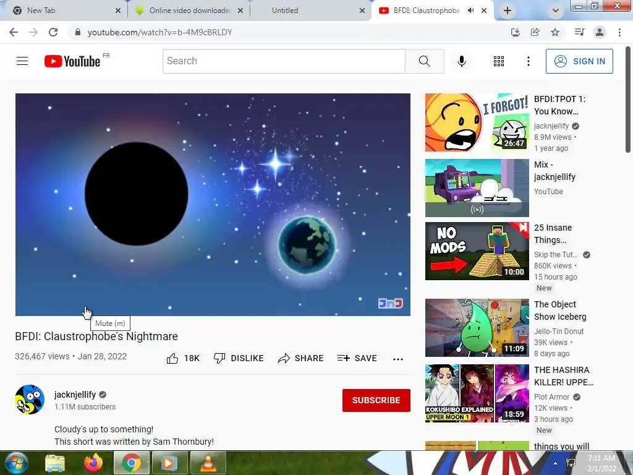Viewport: 633px width, 475px height.
Task: Go back with the browser back arrow
Action: click(x=14, y=32)
